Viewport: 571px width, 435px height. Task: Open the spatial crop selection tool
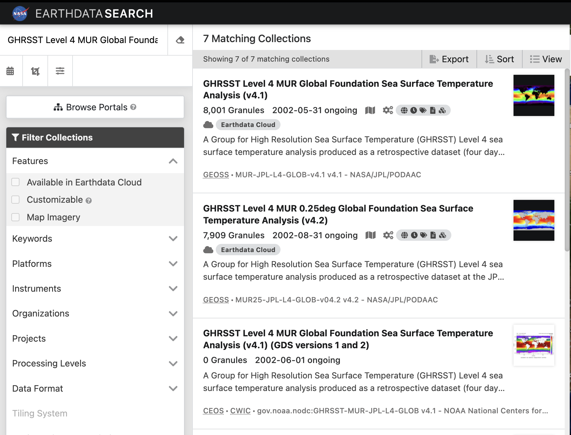click(35, 71)
